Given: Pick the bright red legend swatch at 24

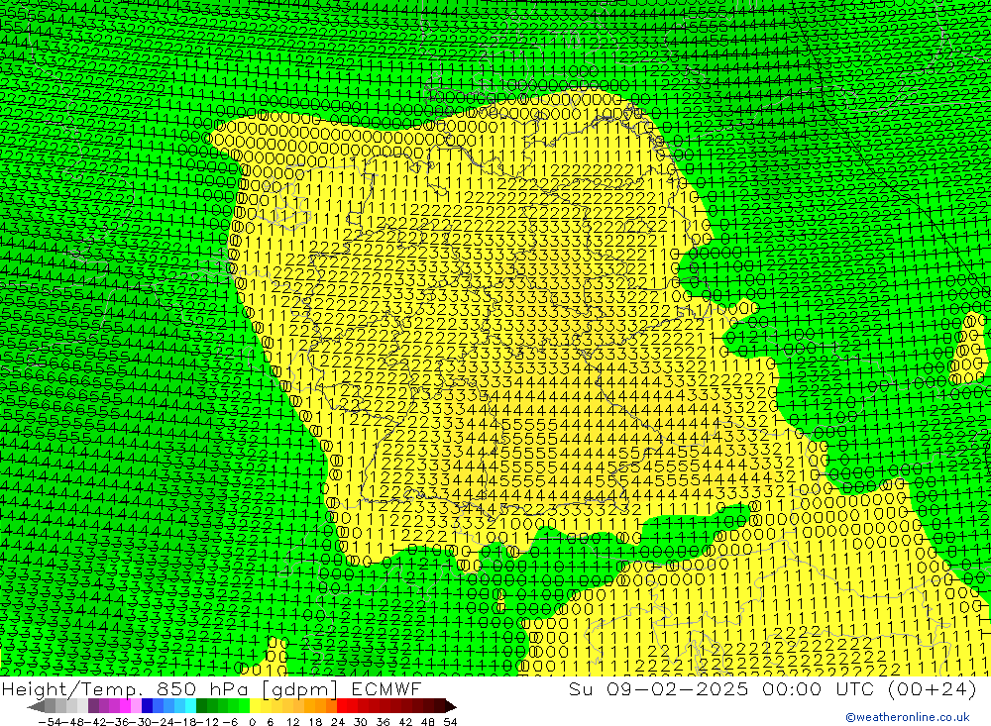Looking at the screenshot, I should 342,707.
